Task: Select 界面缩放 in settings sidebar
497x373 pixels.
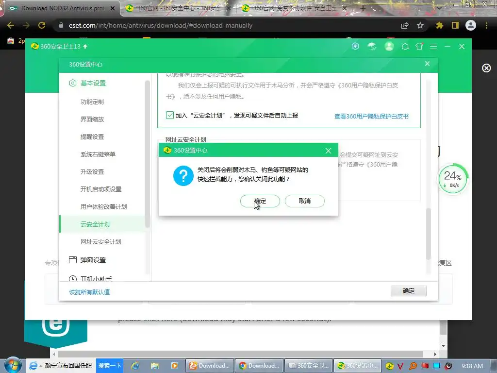Action: click(92, 119)
